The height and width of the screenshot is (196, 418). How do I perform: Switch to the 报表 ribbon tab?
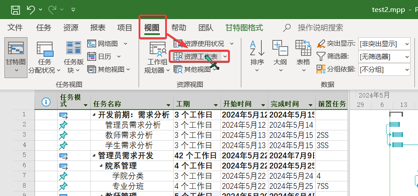pos(97,27)
